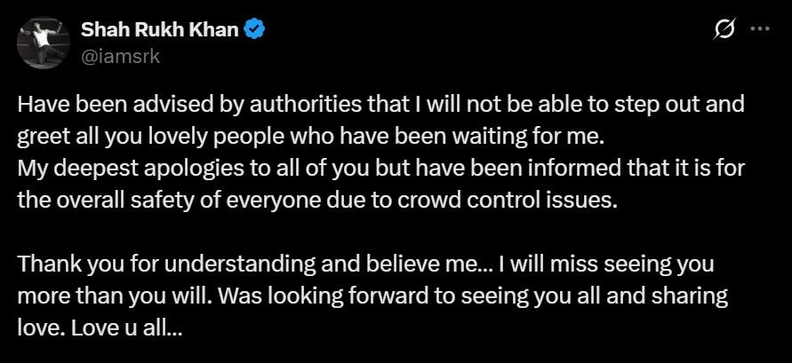Open the three-dot more options menu
This screenshot has width=792, height=363.
[759, 28]
